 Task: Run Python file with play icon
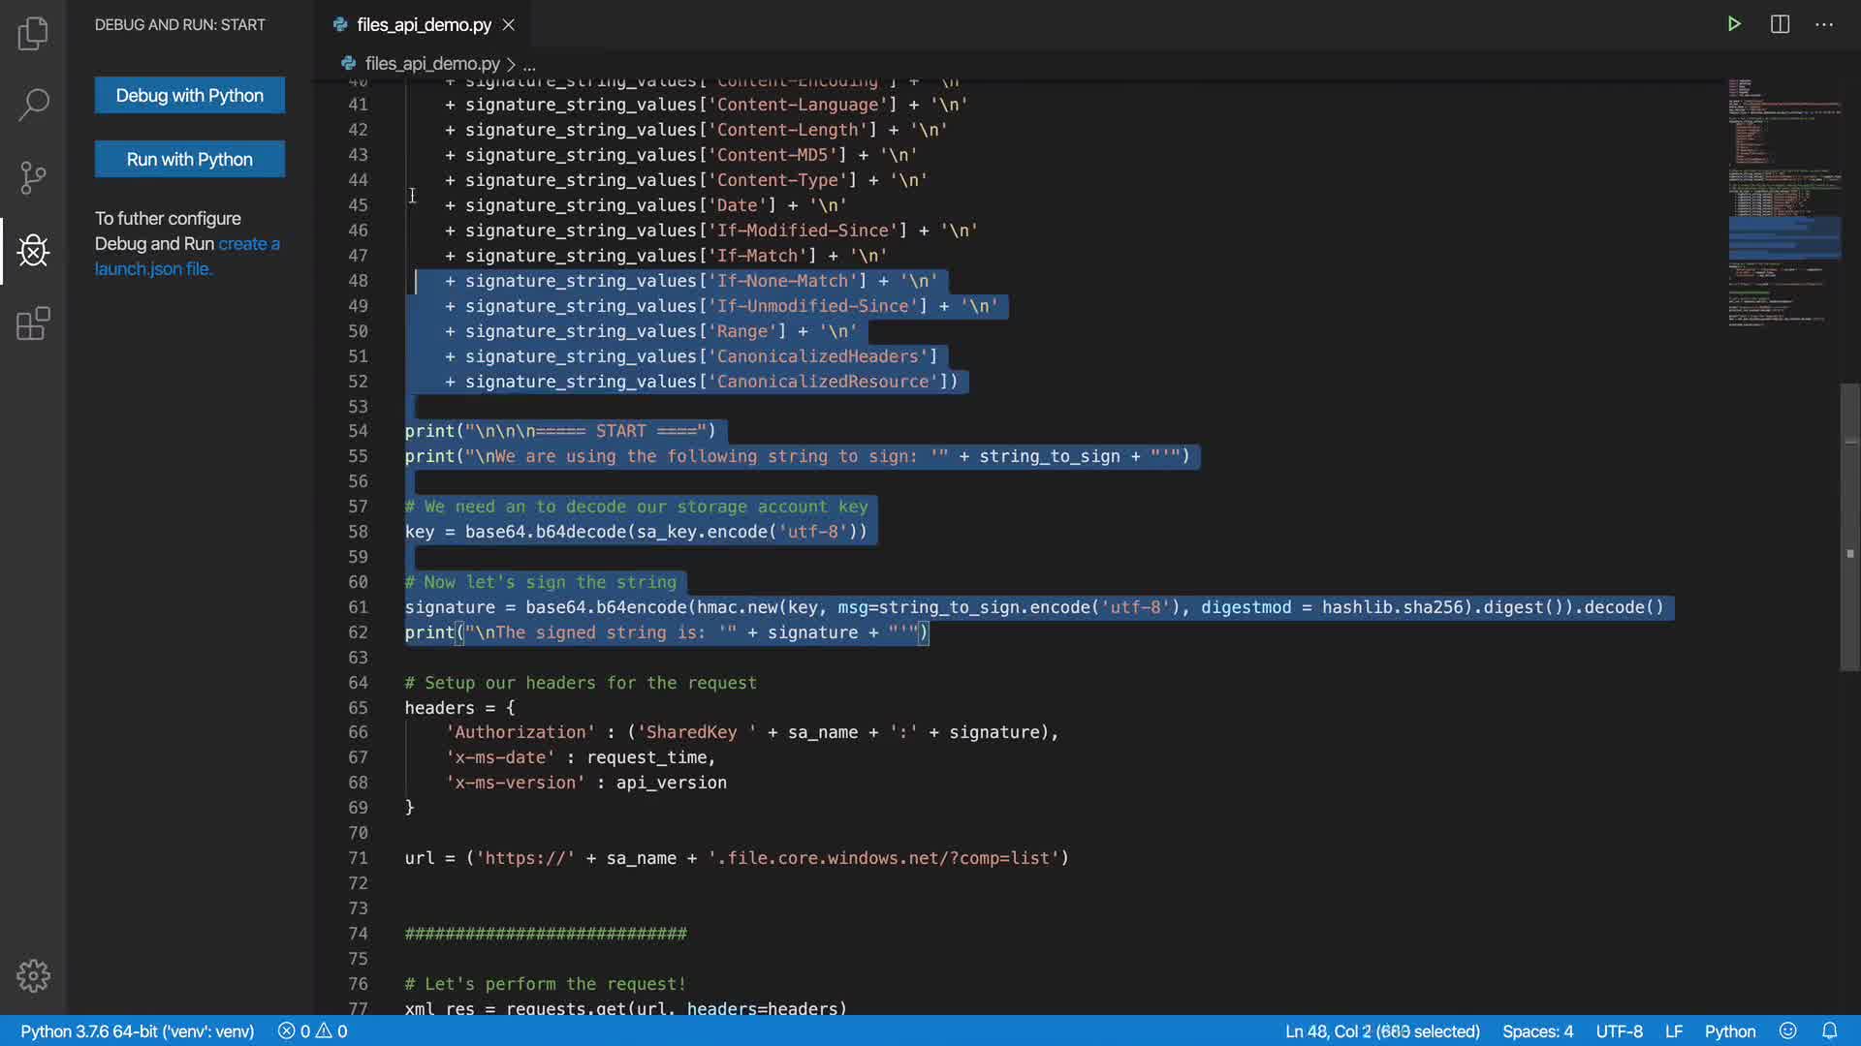(x=1734, y=24)
